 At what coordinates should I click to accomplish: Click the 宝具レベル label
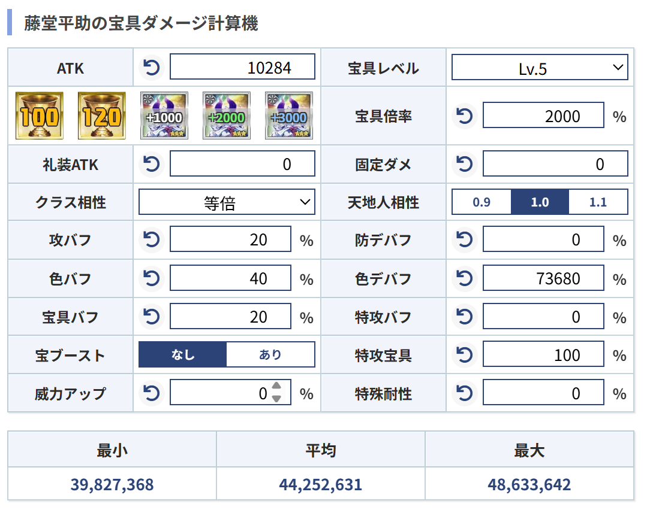(x=383, y=68)
